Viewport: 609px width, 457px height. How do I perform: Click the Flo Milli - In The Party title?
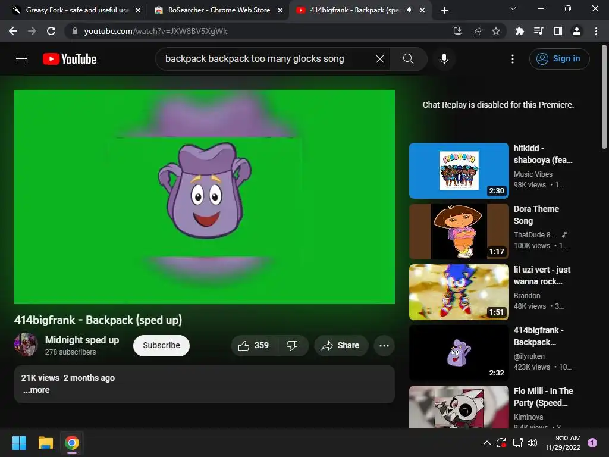click(543, 397)
